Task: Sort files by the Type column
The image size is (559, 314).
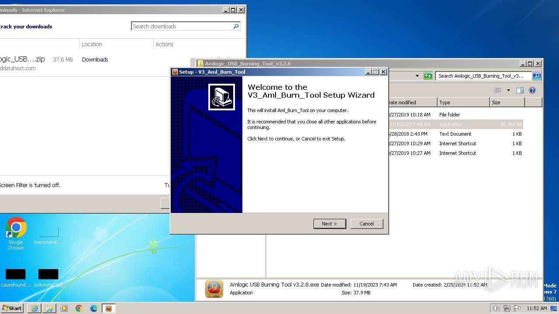Action: tap(463, 102)
